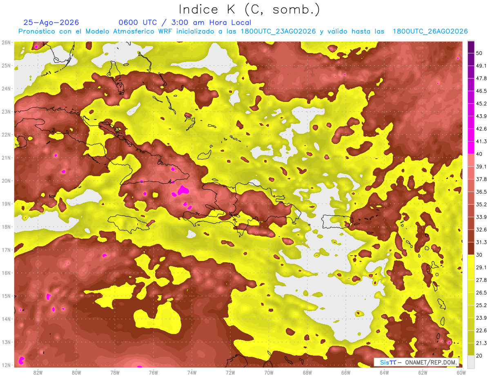Click the "74W" longitude axis label
Screen dimensions: 490x378
(192, 372)
